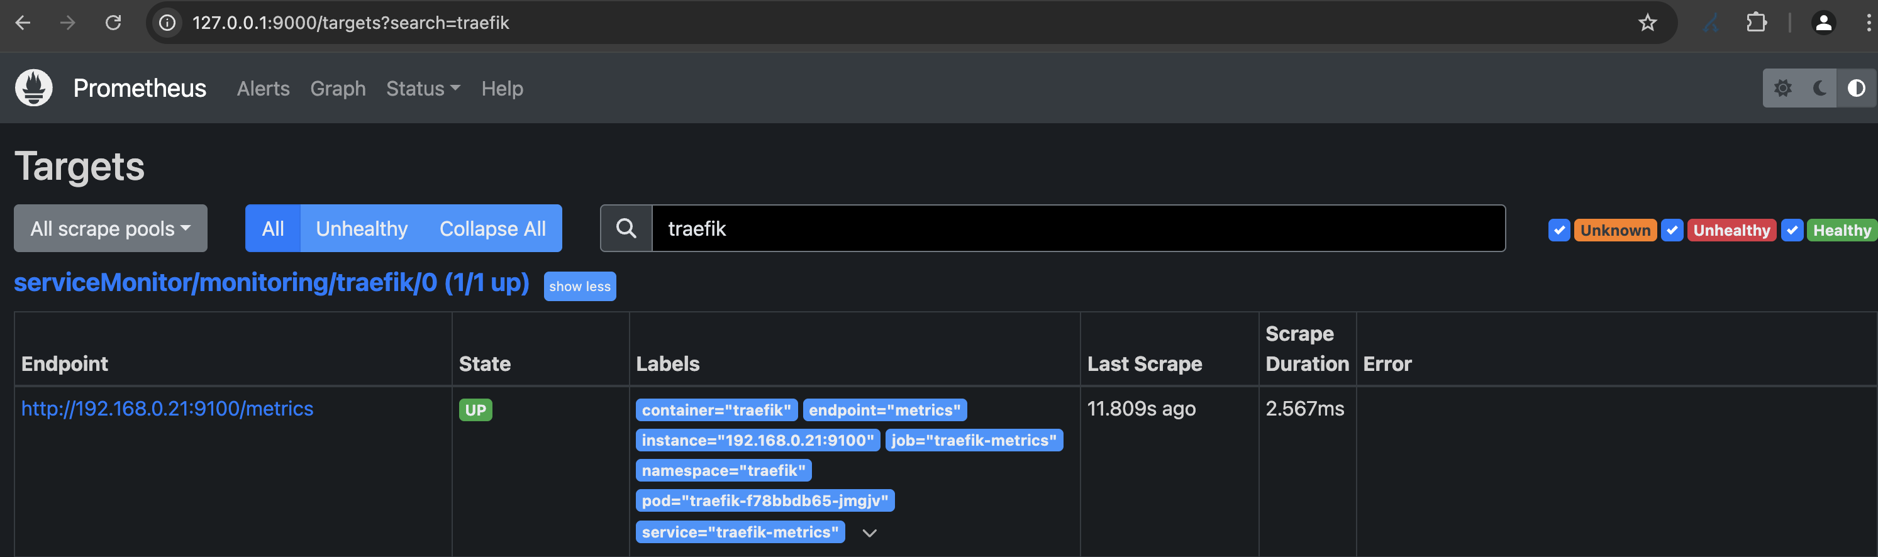Viewport: 1878px width, 557px height.
Task: Expand discovered labels chevron below service label
Action: point(869,533)
